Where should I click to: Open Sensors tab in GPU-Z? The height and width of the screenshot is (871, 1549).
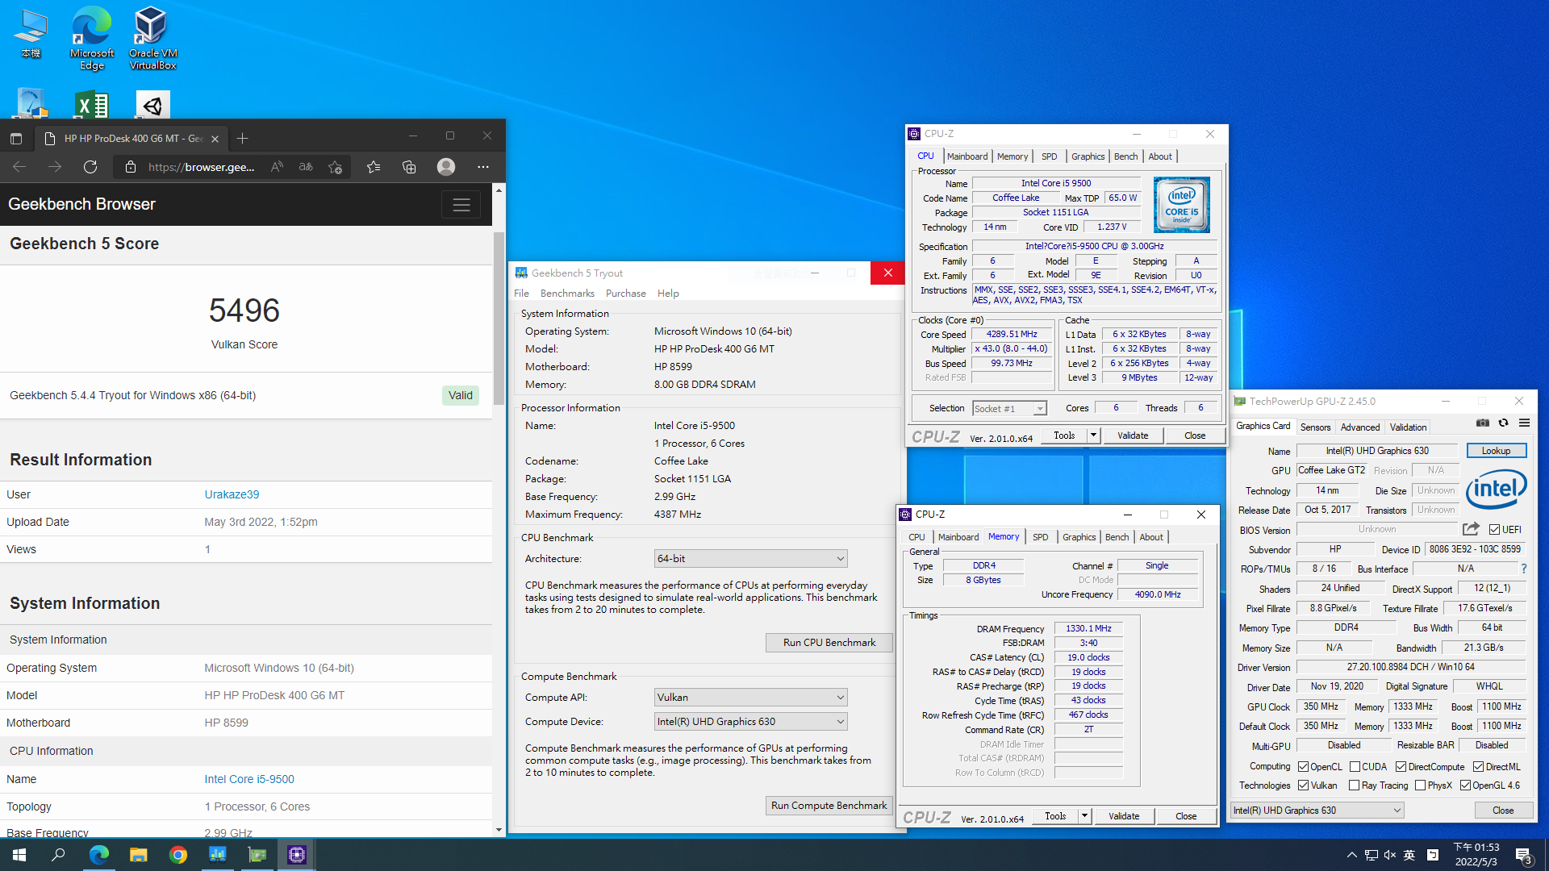click(x=1315, y=427)
